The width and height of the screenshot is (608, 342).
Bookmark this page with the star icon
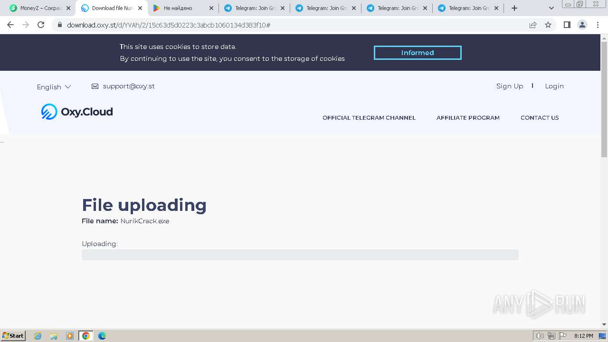548,25
